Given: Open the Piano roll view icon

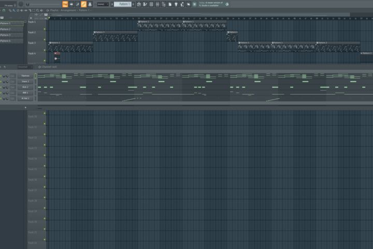Looking at the screenshot, I should (145, 4).
